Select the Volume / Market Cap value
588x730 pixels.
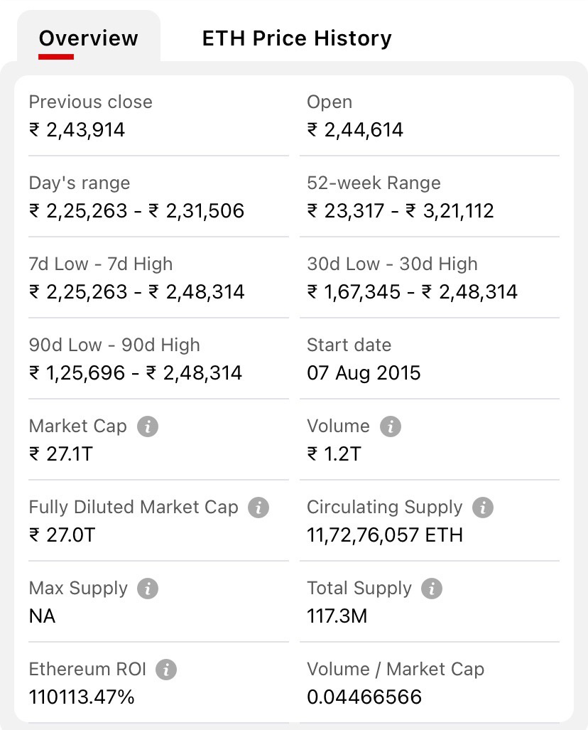(x=364, y=697)
